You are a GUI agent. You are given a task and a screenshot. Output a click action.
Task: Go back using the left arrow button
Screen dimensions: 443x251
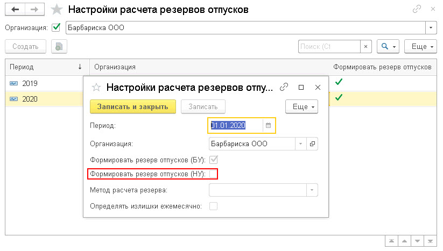pyautogui.click(x=15, y=10)
